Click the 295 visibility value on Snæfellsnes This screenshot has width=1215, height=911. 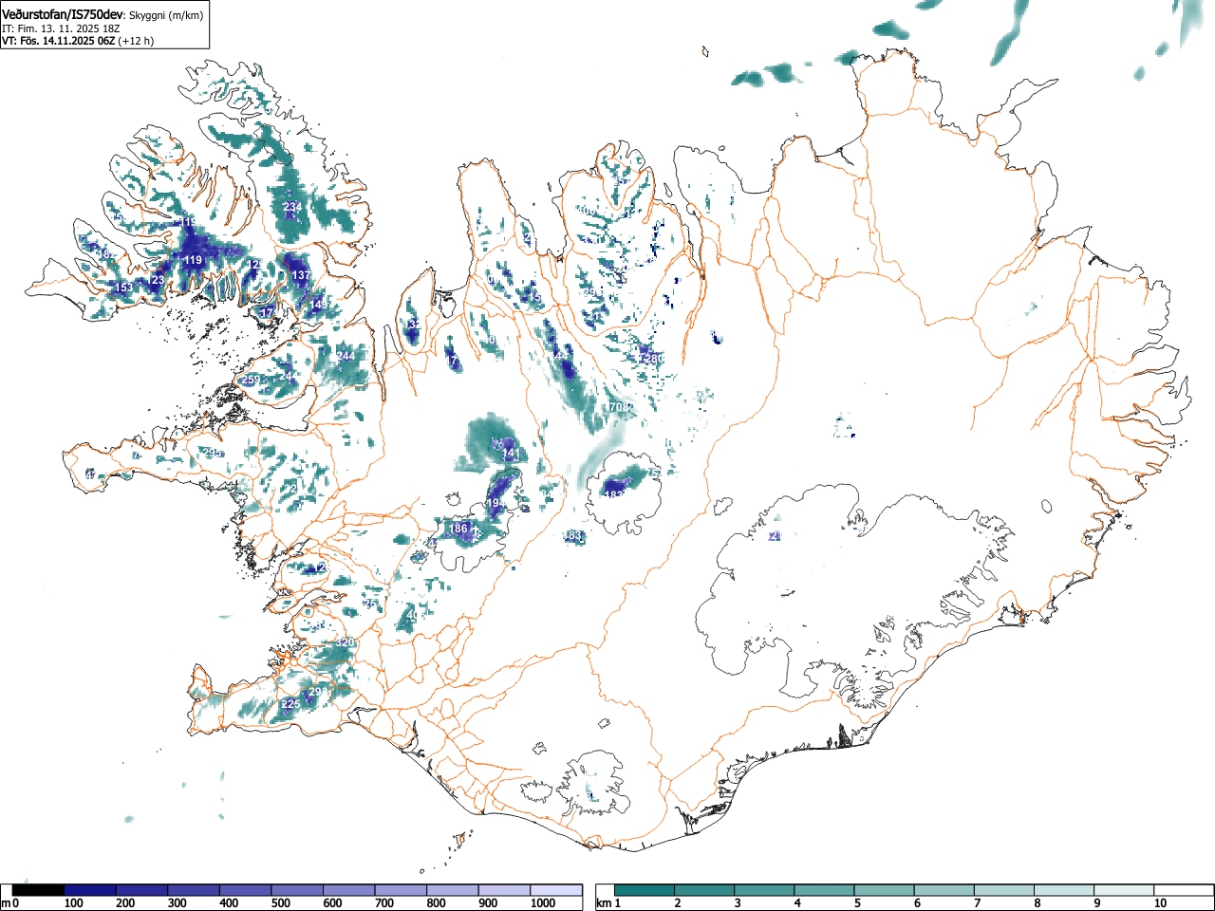click(214, 453)
